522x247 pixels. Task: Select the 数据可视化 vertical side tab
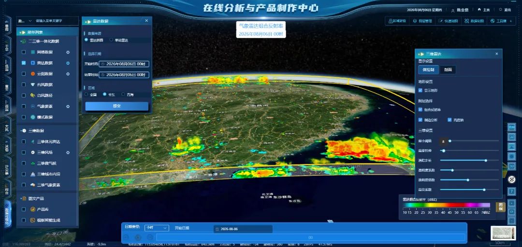click(x=7, y=213)
